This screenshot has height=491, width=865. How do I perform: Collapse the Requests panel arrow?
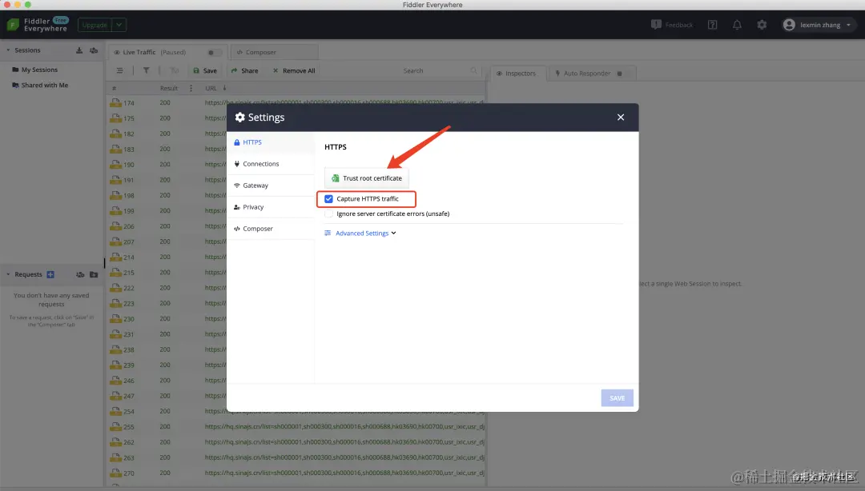(x=8, y=274)
